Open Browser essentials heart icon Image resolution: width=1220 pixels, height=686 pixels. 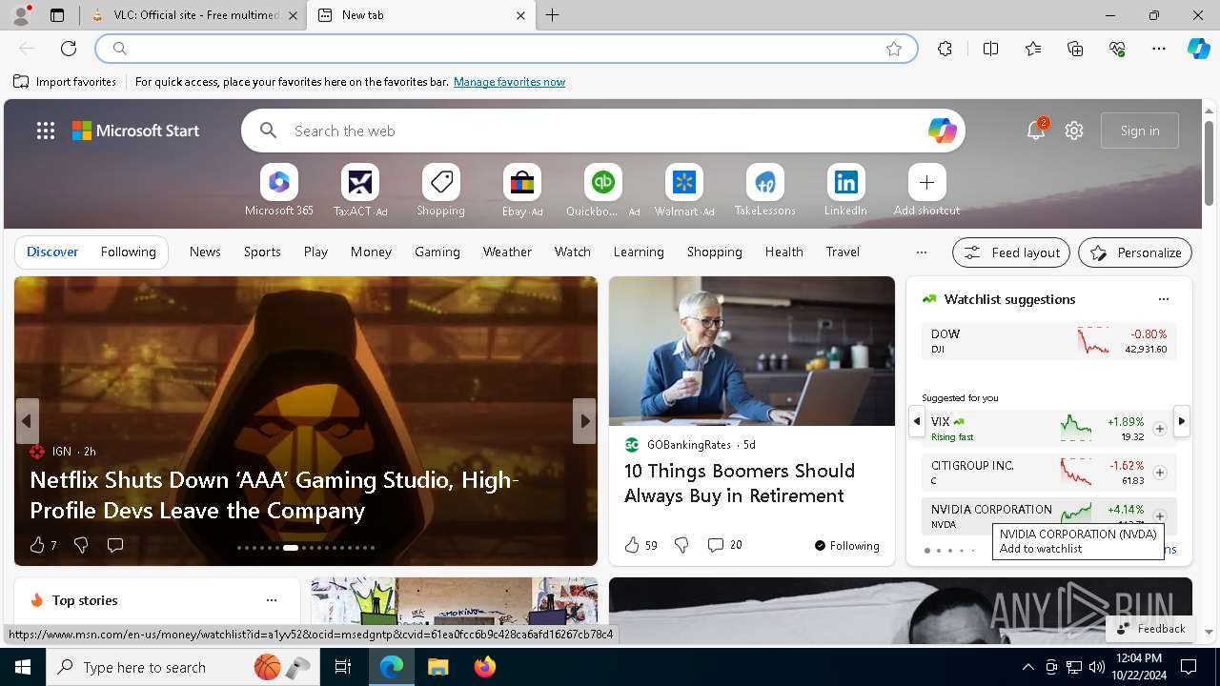[1117, 49]
